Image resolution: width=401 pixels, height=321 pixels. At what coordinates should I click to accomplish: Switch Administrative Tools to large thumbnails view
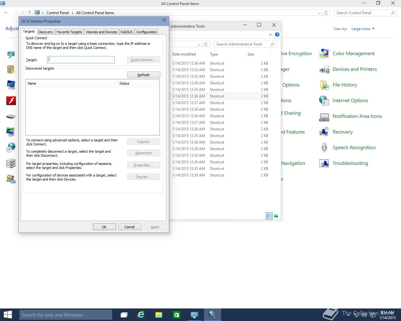coord(276,216)
